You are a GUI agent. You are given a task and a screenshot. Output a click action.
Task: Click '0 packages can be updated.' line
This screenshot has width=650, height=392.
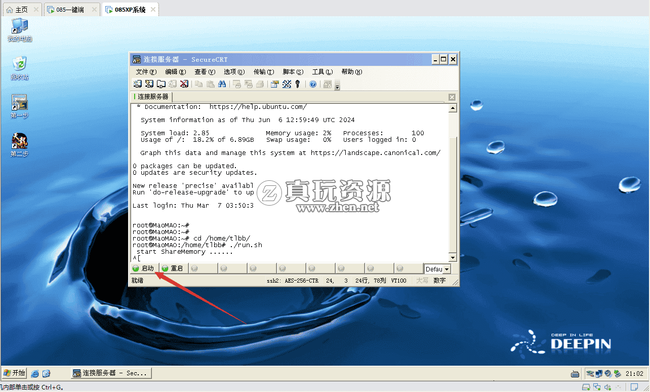185,166
